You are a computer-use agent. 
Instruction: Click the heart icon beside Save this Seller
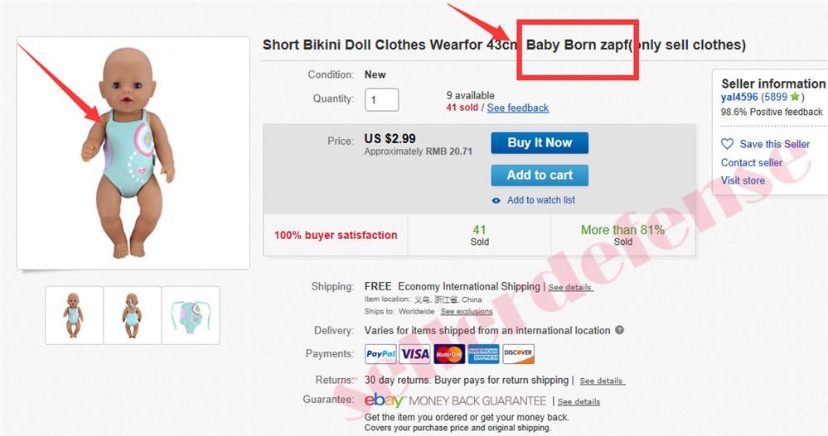pyautogui.click(x=727, y=144)
